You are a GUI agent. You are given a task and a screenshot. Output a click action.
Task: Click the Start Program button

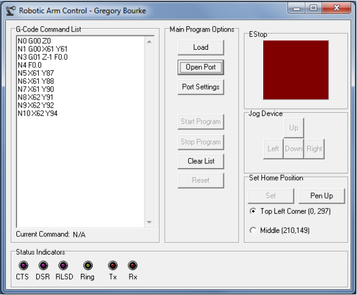pyautogui.click(x=200, y=122)
